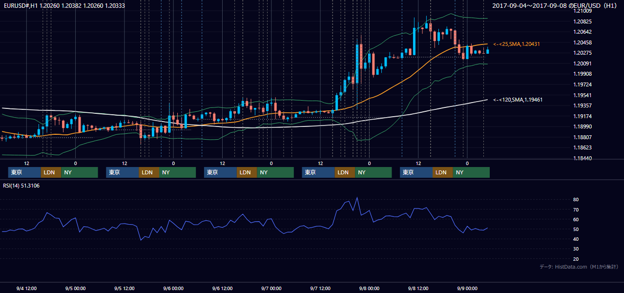The height and width of the screenshot is (293, 624).
Task: Select the 9/8 00:00 time axis label
Action: [x=369, y=288]
